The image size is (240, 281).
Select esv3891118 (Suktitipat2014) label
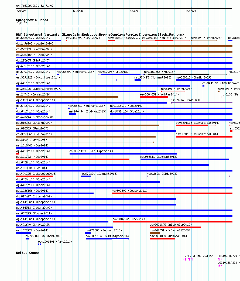pyautogui.click(x=198, y=123)
